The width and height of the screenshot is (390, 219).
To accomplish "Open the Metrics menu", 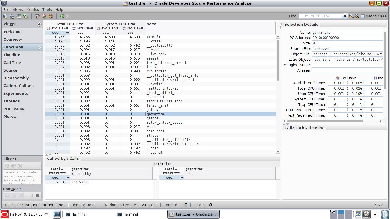I will [x=32, y=10].
